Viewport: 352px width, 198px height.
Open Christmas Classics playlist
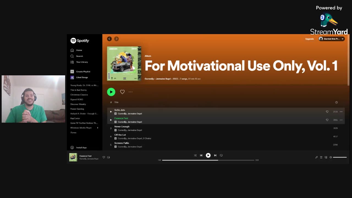click(x=79, y=95)
